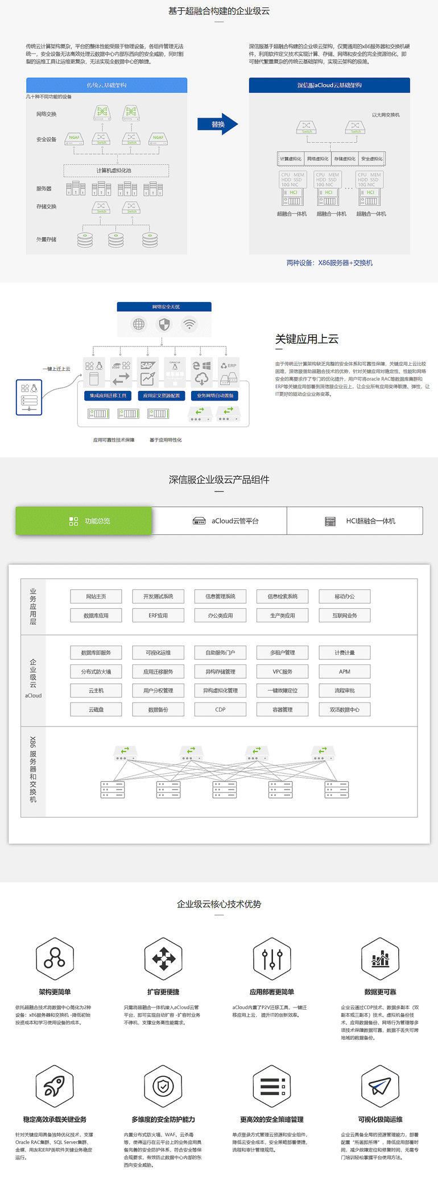Click the 数据更可靠 chart icon
The height and width of the screenshot is (1185, 438).
coord(380,958)
